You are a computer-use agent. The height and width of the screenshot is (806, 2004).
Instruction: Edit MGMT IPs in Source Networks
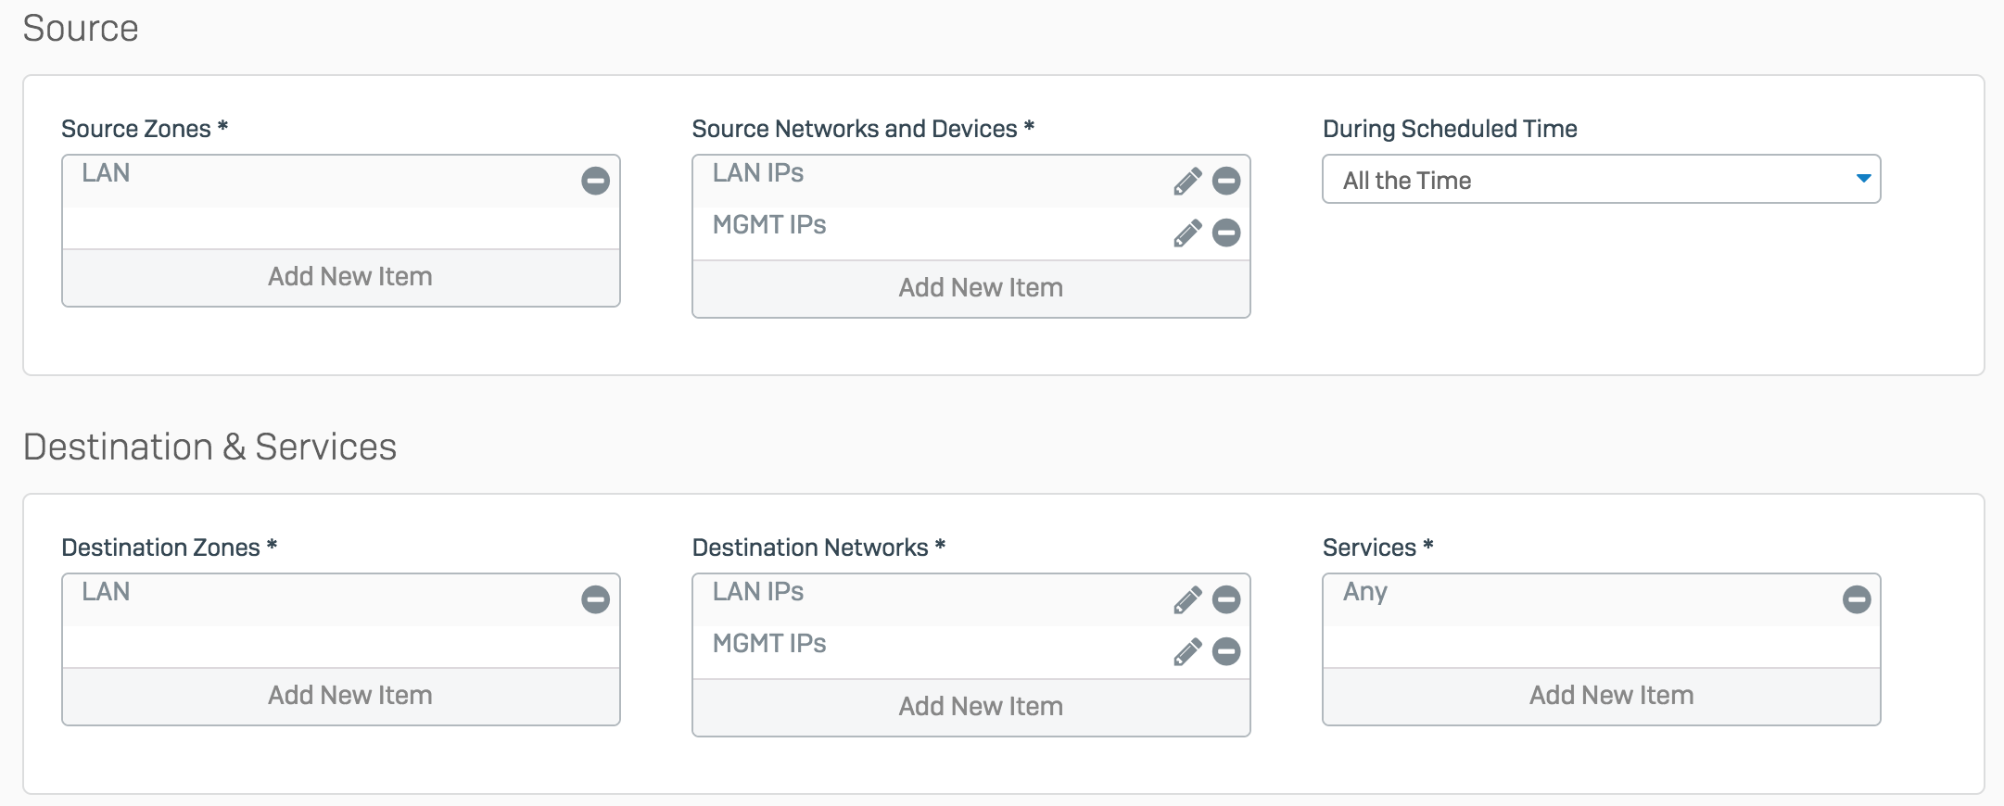1186,233
